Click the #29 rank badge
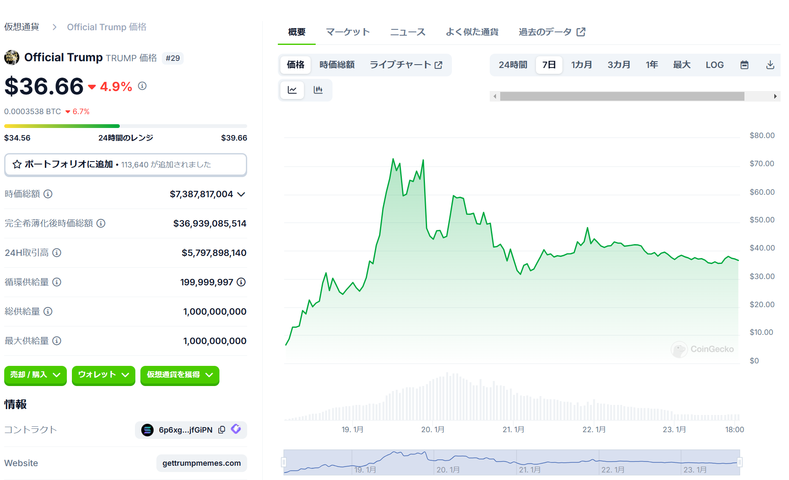This screenshot has width=789, height=480. point(173,58)
